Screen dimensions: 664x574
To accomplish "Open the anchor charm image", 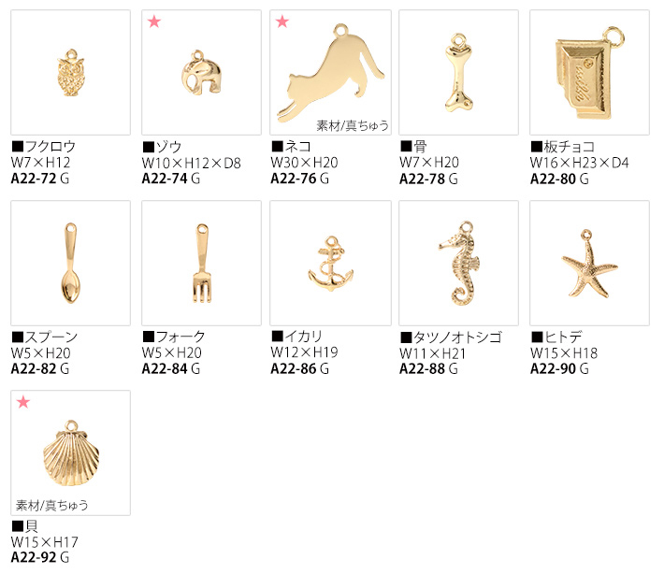I will [331, 263].
